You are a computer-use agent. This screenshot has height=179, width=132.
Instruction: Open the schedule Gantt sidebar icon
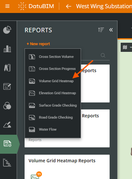coord(7,162)
